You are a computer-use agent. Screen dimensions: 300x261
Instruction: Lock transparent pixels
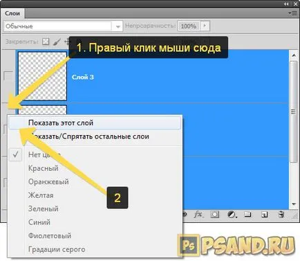pos(46,42)
